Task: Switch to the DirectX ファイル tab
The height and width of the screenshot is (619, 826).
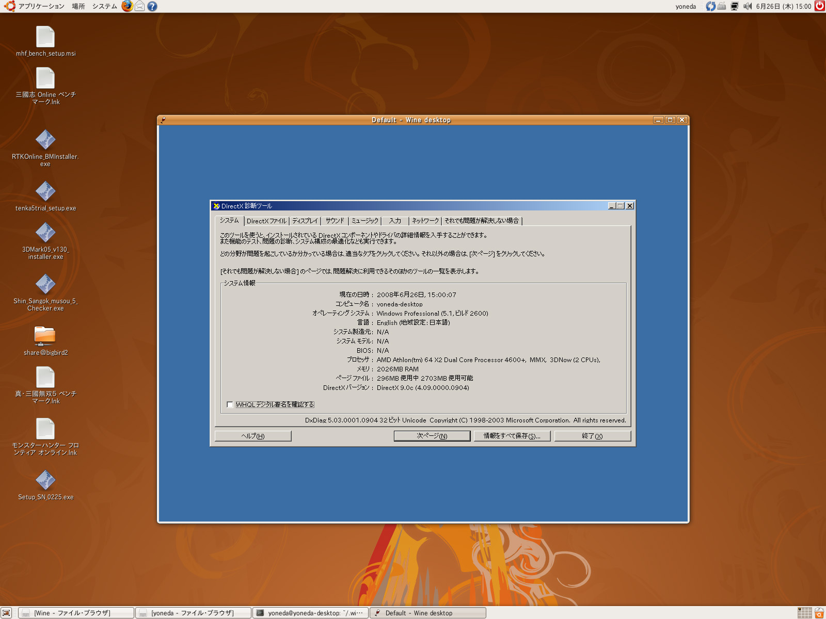Action: click(x=266, y=221)
